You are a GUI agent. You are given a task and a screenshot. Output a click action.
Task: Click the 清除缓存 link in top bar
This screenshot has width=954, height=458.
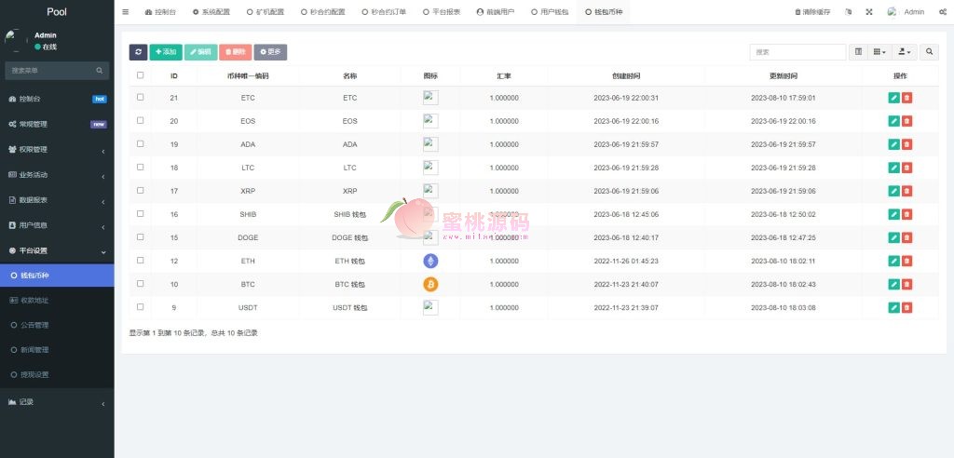pos(812,12)
